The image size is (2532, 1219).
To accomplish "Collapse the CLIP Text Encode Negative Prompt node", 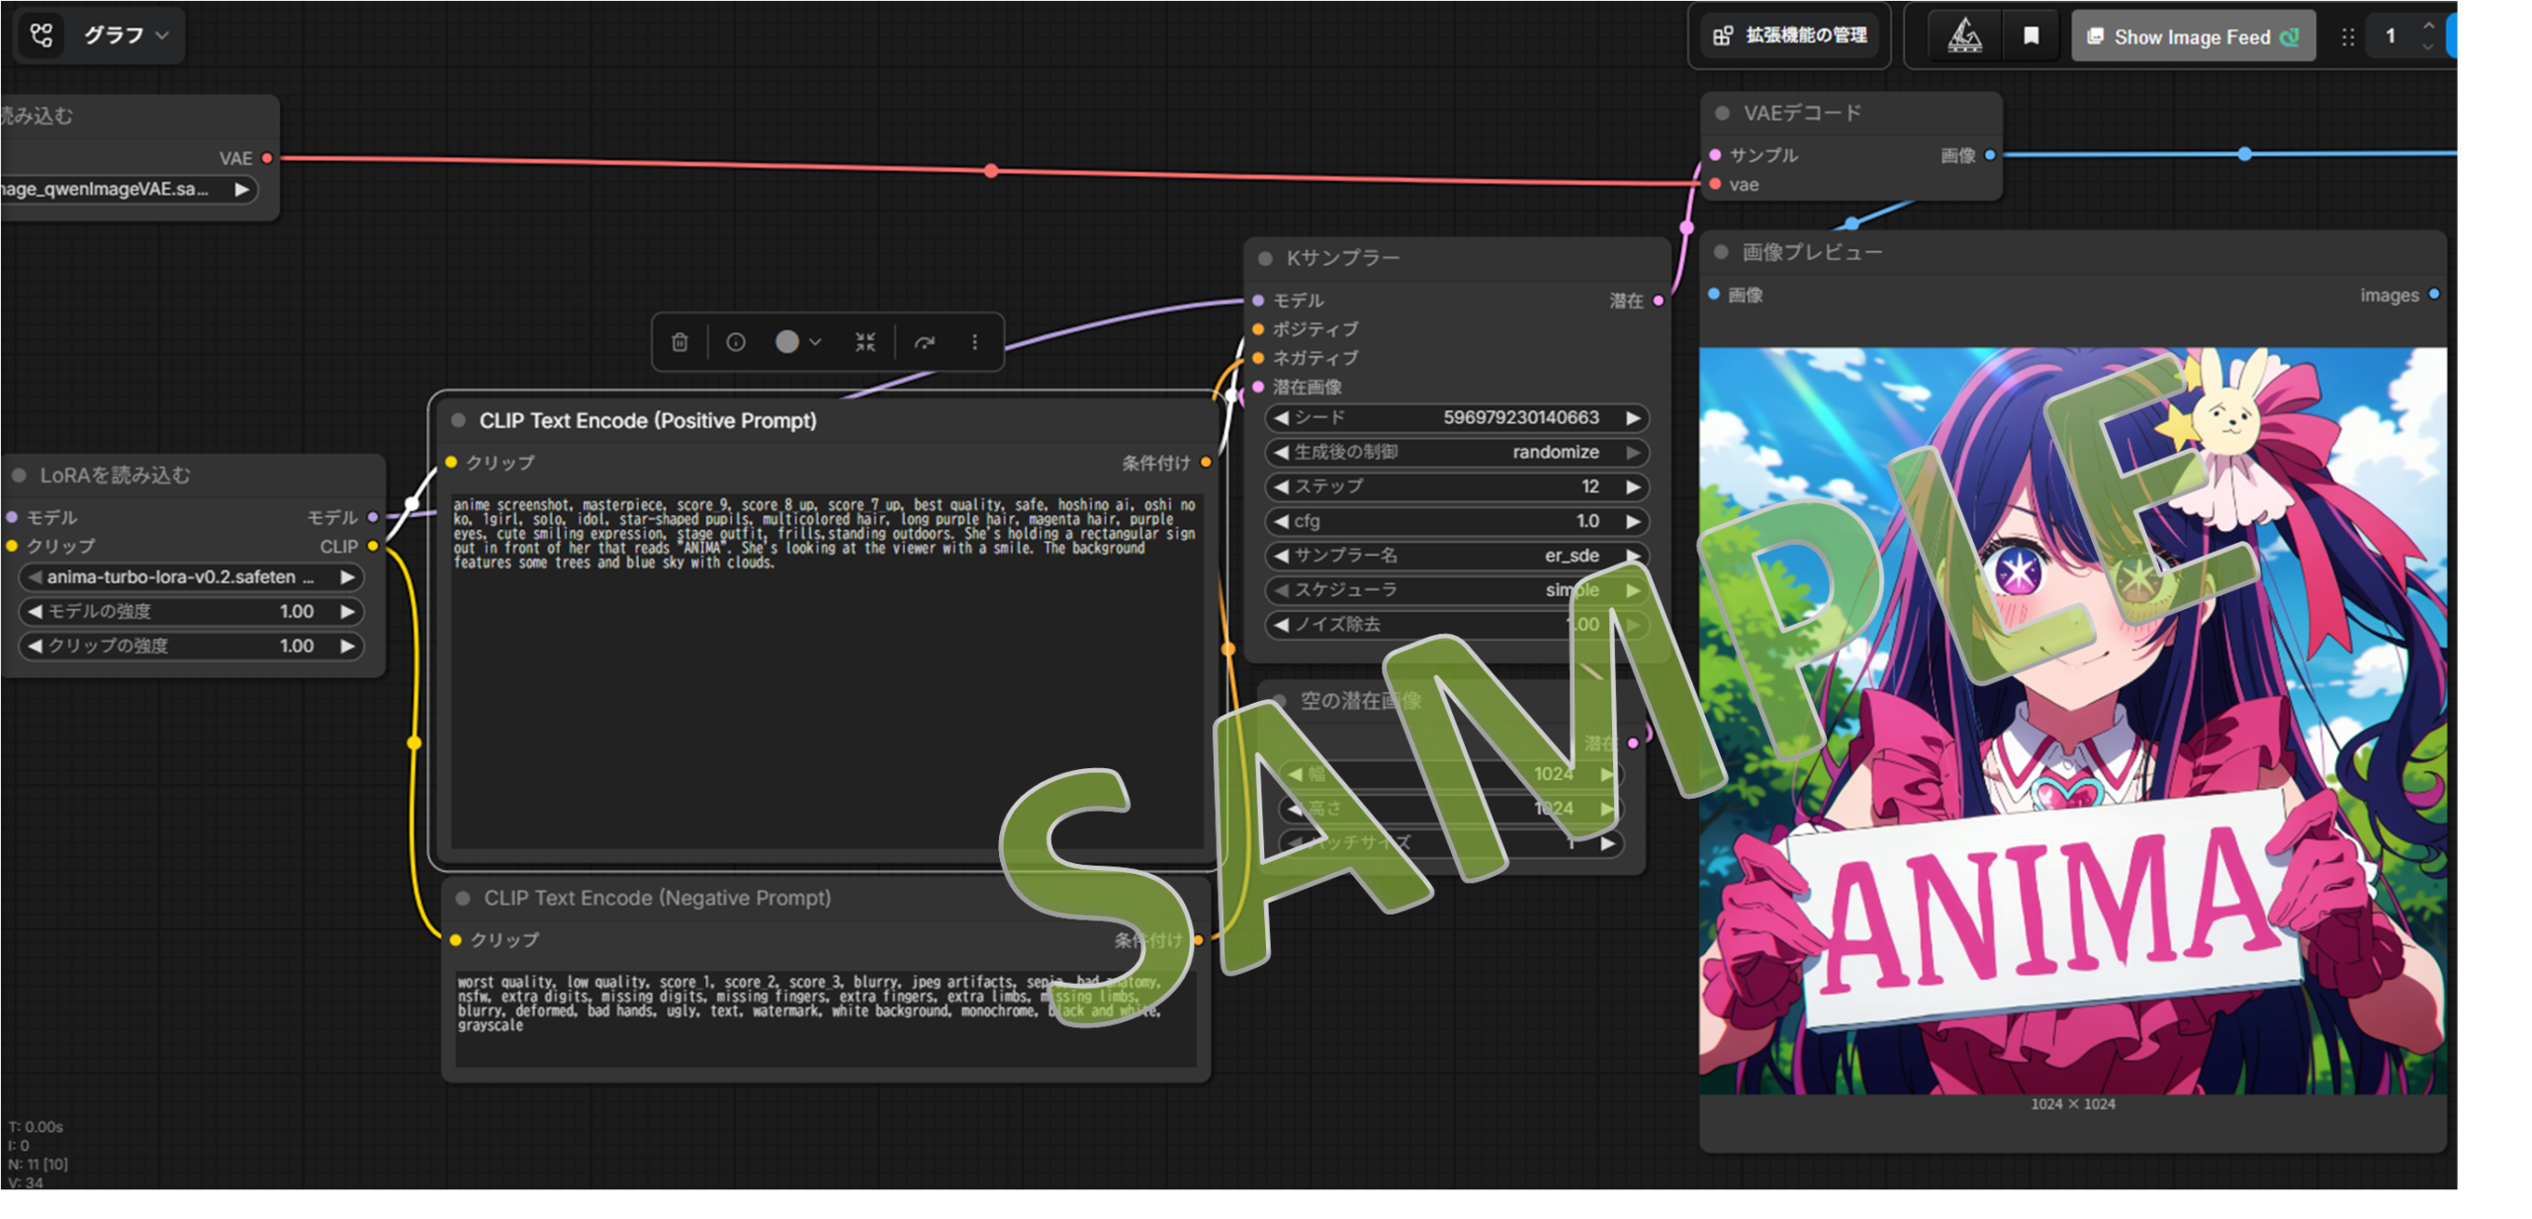I will pos(462,899).
